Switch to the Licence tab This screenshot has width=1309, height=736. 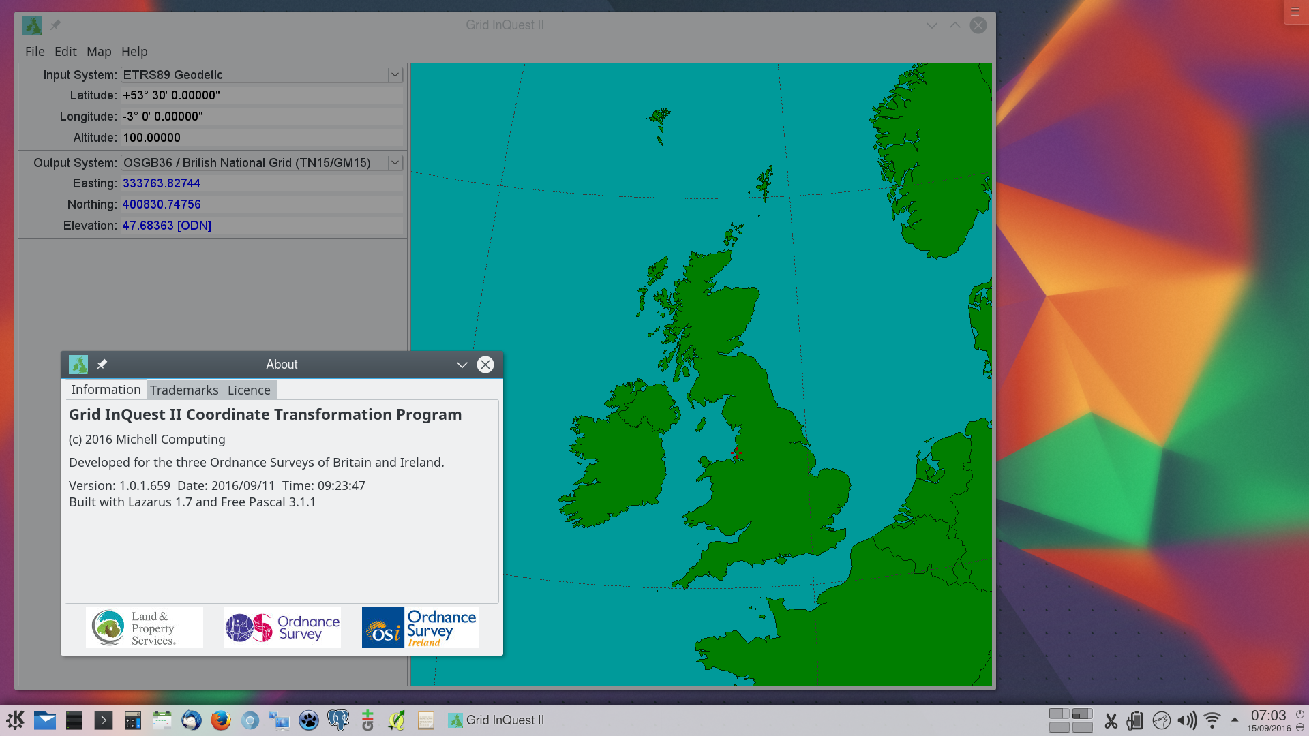249,390
